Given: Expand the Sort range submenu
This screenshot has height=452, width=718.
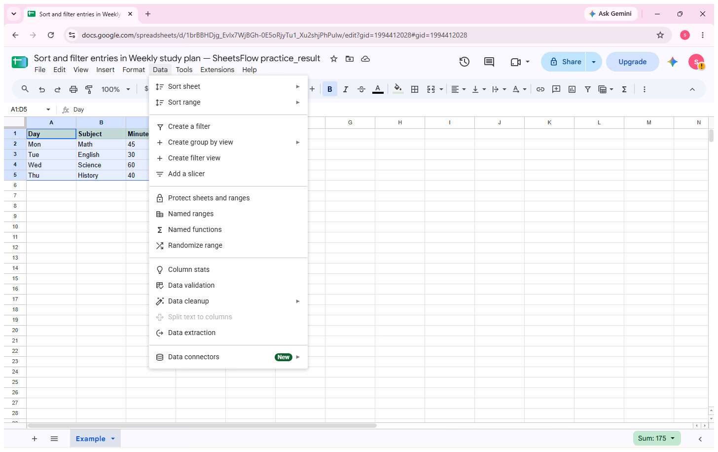Looking at the screenshot, I should click(228, 102).
